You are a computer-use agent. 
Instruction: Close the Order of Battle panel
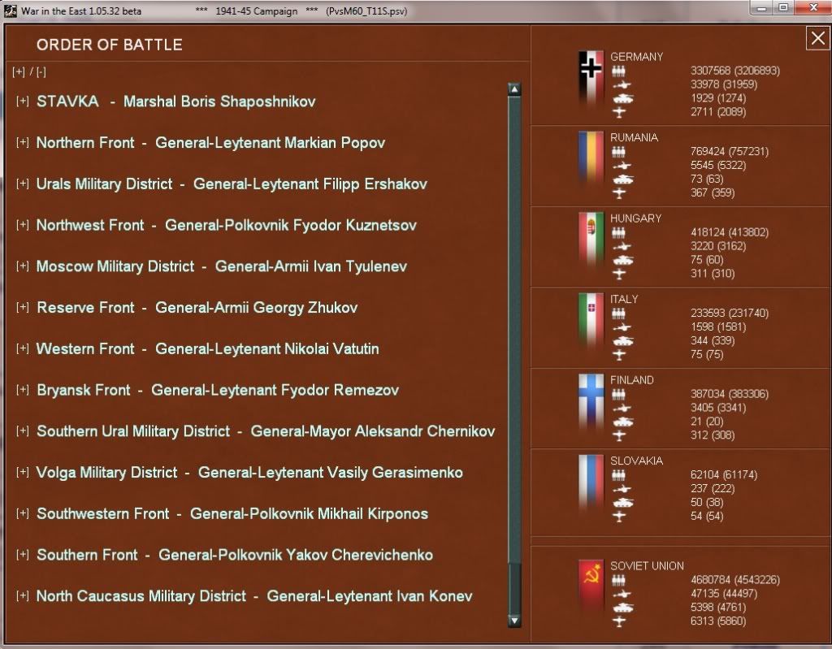coord(816,38)
